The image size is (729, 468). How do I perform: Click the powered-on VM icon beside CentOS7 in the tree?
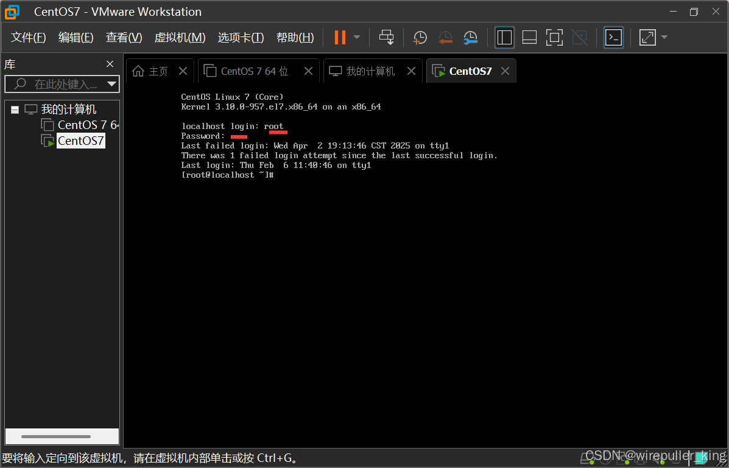(x=48, y=141)
